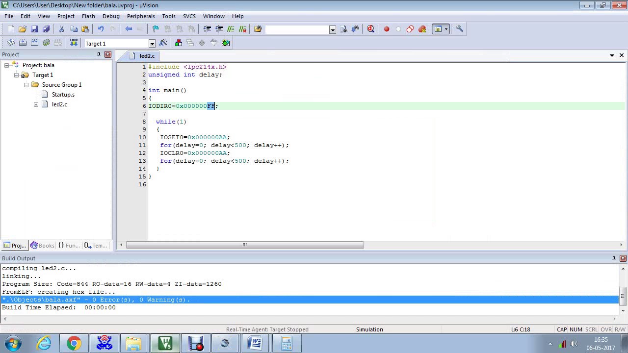Image resolution: width=628 pixels, height=353 pixels.
Task: Insert a breakpoint with red dot
Action: pos(386,29)
